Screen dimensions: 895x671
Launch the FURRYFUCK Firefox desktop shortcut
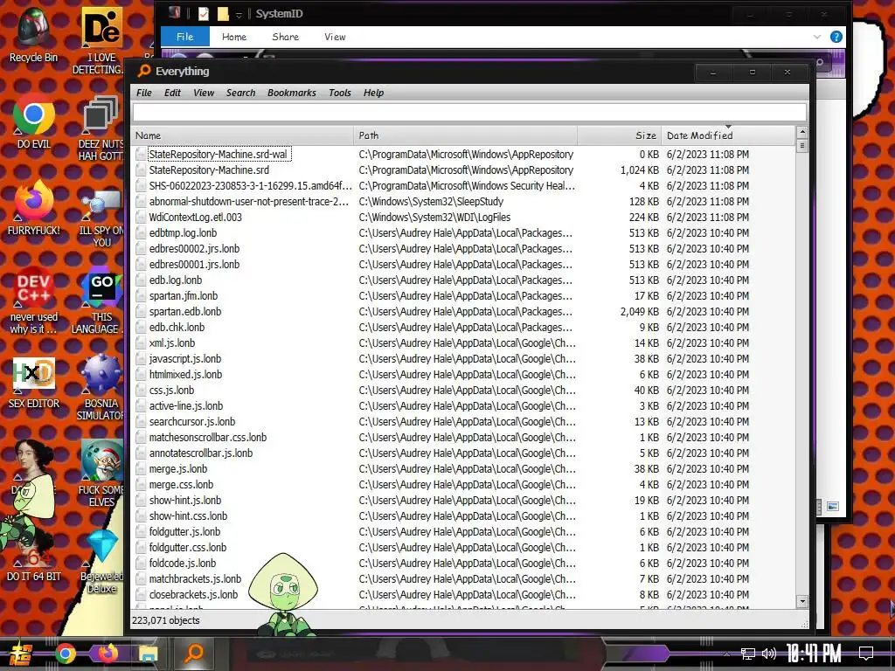(34, 208)
